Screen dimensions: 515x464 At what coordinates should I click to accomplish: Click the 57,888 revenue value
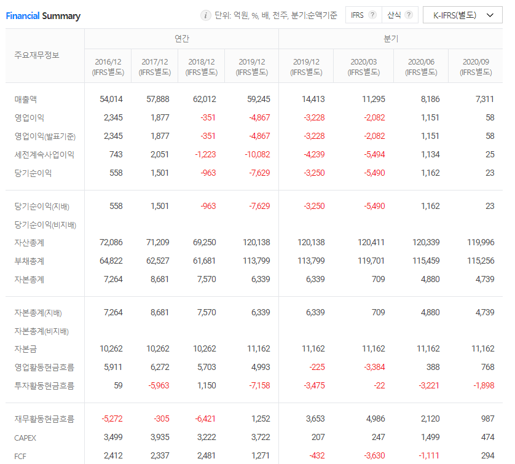coord(158,99)
